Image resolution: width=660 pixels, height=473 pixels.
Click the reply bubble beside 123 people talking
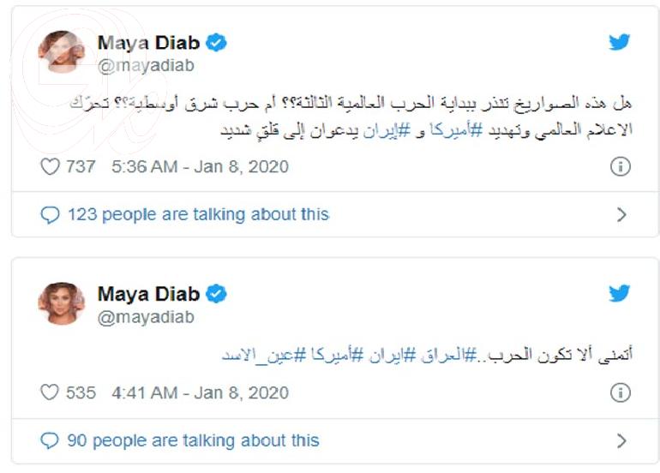(51, 214)
